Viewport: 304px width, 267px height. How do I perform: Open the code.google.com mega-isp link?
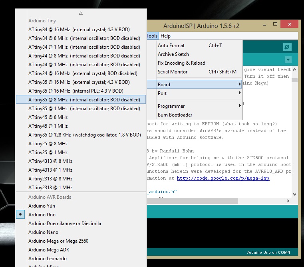point(223,178)
